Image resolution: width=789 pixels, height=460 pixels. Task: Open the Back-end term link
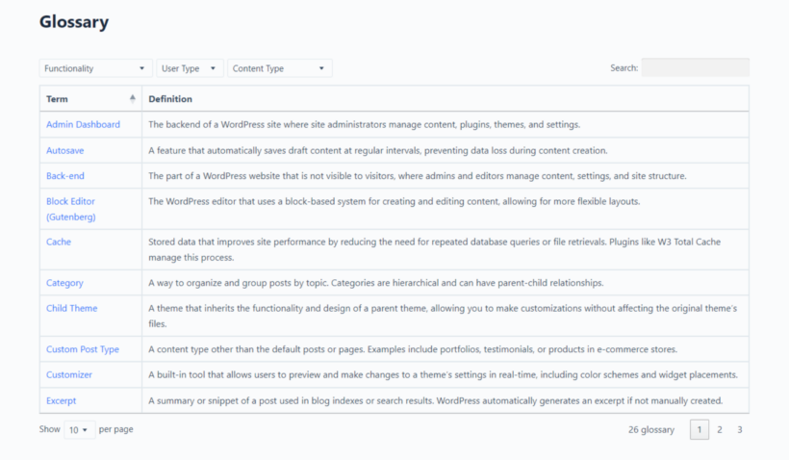click(64, 176)
